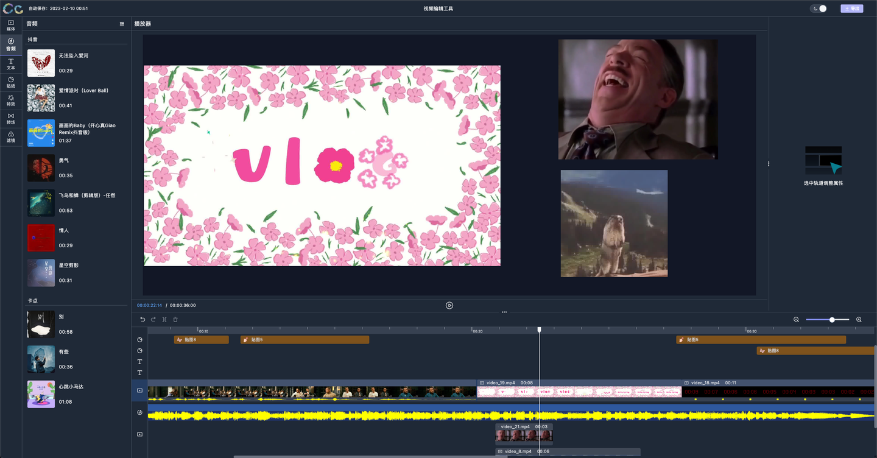
Task: Open the 滤镜 (Filters) panel
Action: pyautogui.click(x=10, y=138)
